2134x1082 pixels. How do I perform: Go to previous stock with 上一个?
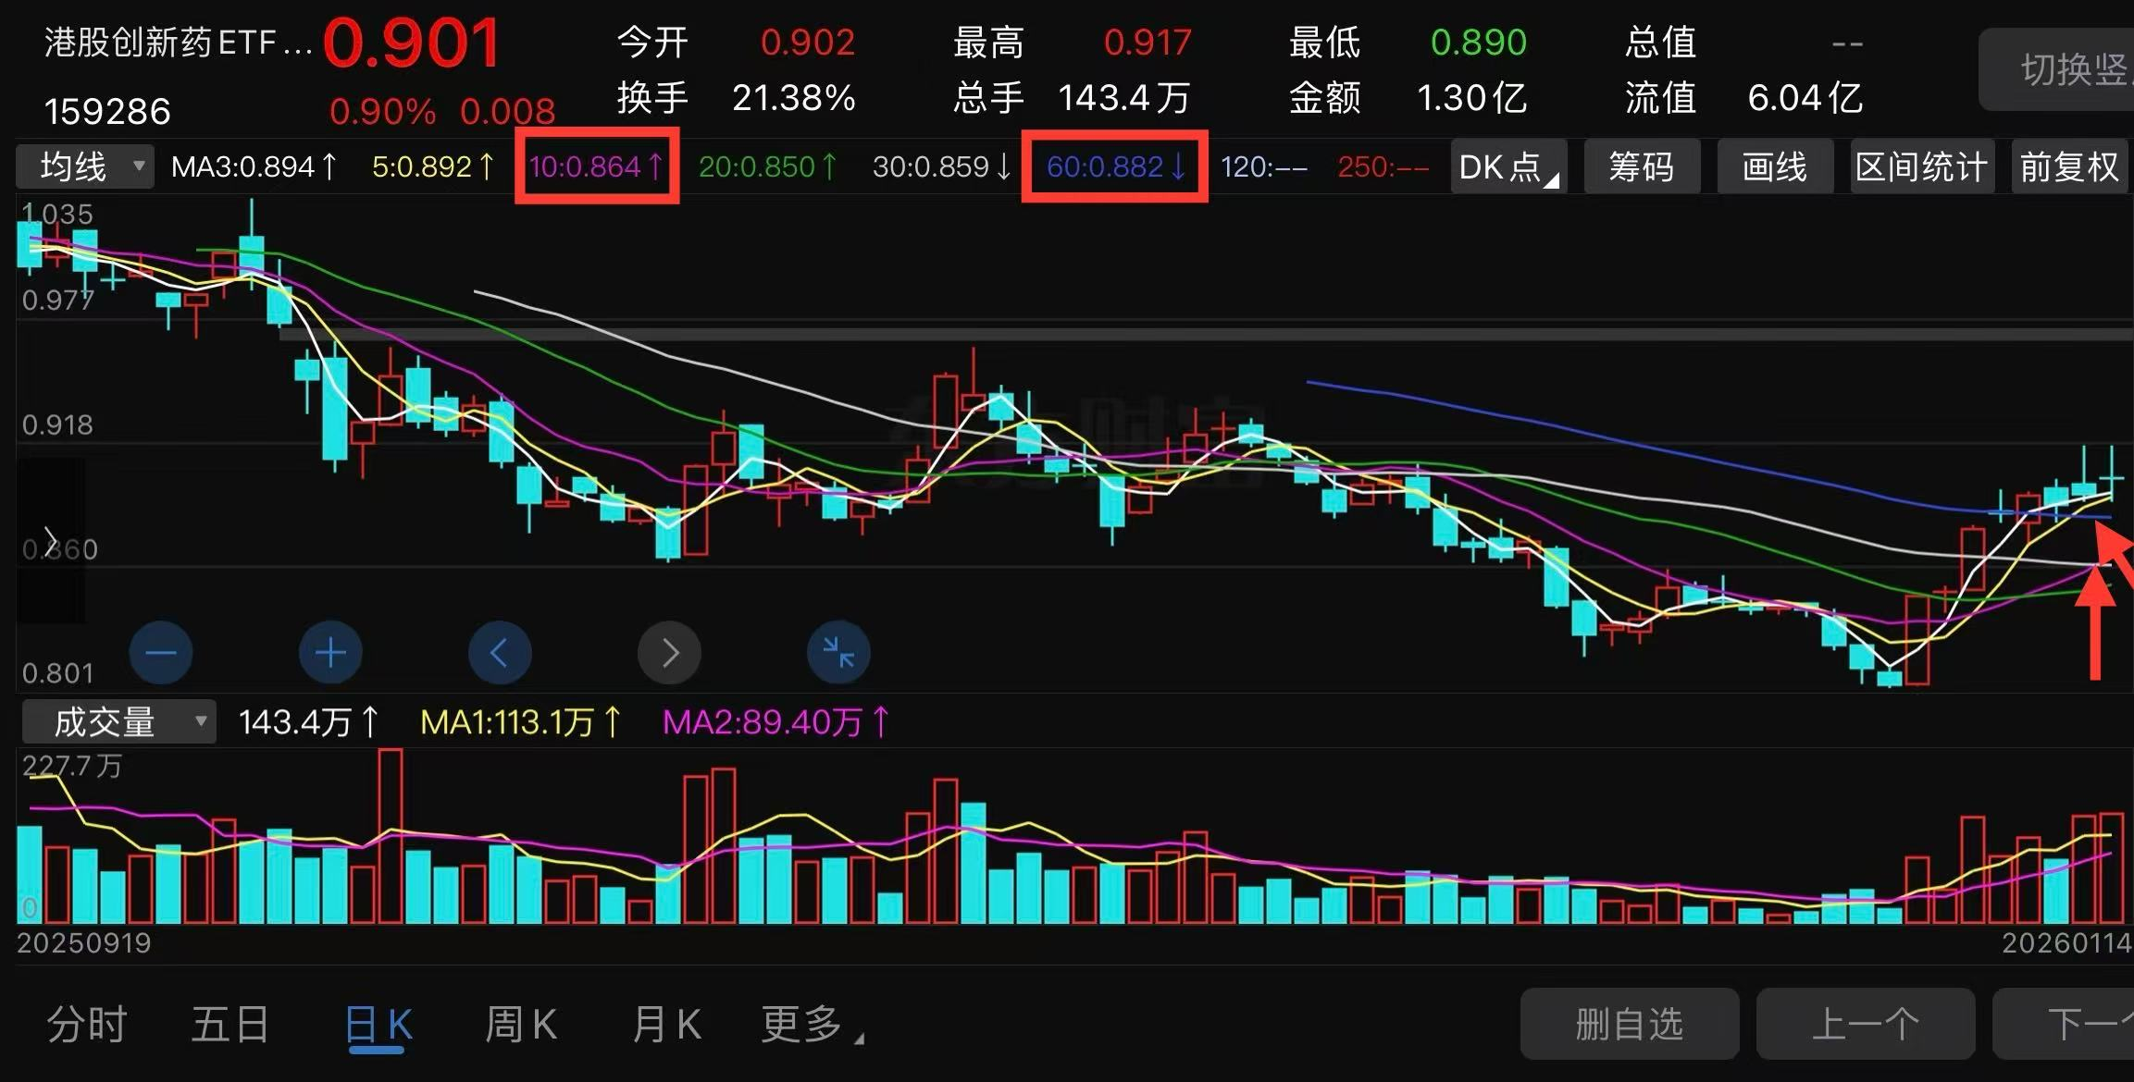click(x=1865, y=1024)
